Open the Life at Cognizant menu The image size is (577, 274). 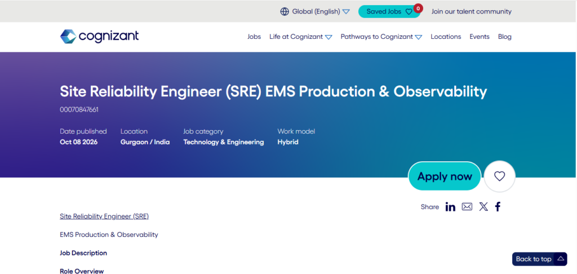point(296,37)
